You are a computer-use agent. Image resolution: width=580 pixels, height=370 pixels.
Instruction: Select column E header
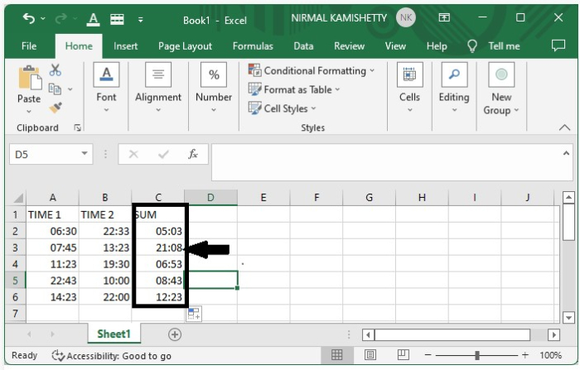(x=263, y=198)
